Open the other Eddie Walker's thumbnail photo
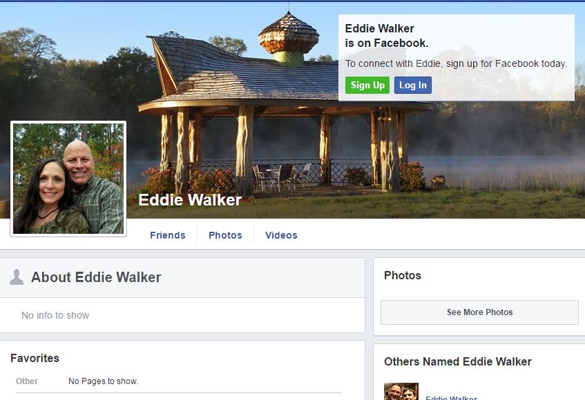The width and height of the screenshot is (585, 400). (x=401, y=392)
